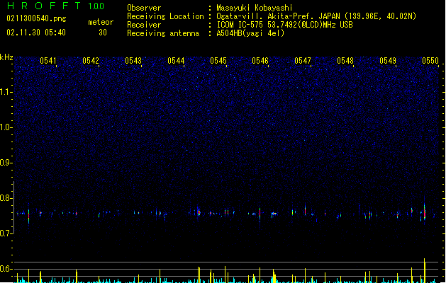Click the strong meteor echo just before 0550

pos(425,212)
